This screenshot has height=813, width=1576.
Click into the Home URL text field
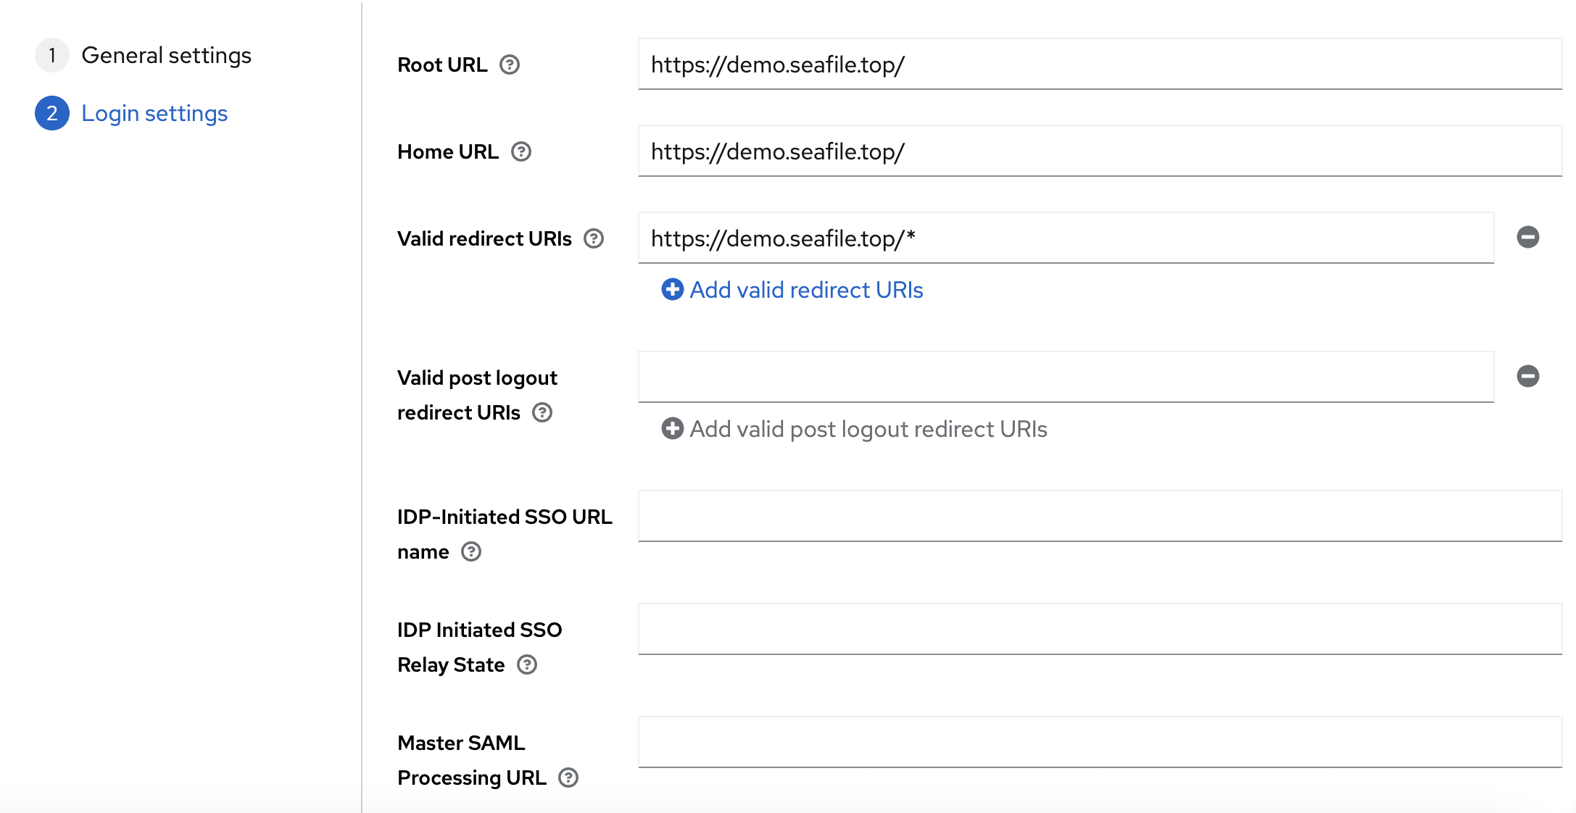1099,151
